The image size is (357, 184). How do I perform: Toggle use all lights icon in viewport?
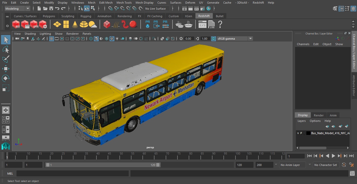(x=117, y=39)
